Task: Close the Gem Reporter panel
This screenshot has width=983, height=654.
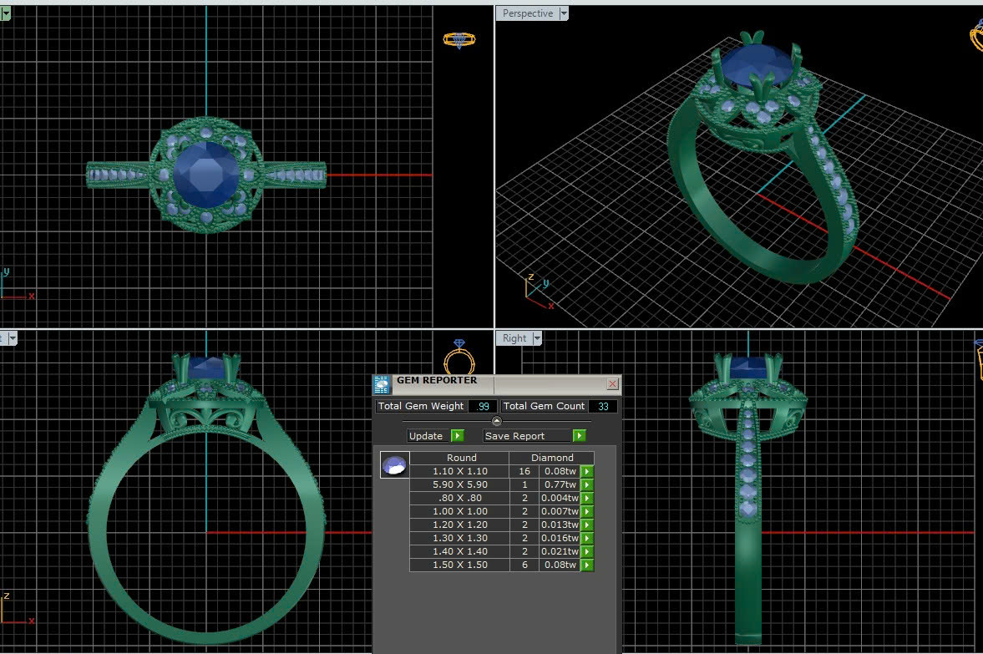Action: click(612, 384)
